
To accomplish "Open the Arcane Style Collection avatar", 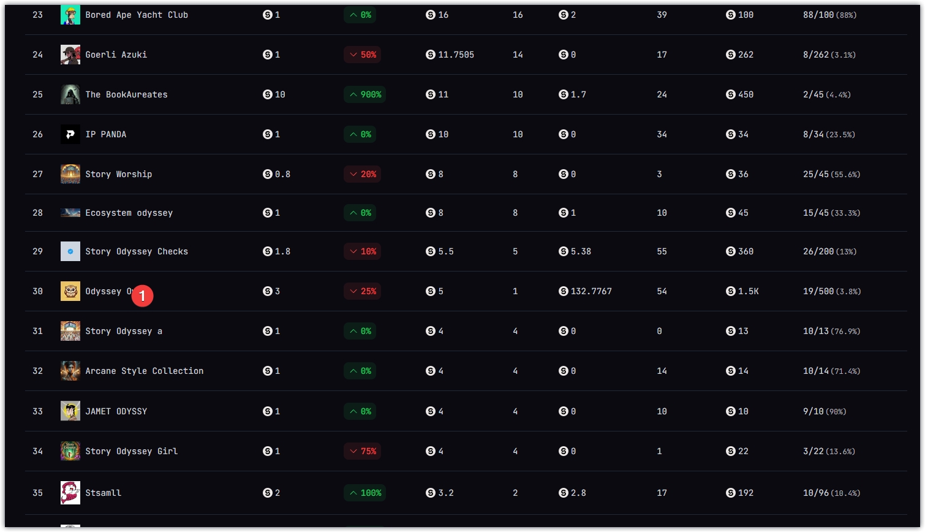I will [x=70, y=371].
